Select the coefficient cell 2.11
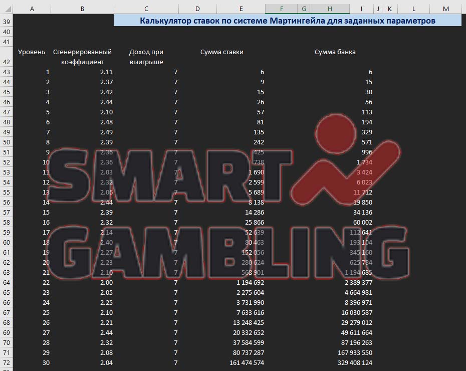Viewport: 466px width, 371px height. pyautogui.click(x=82, y=72)
